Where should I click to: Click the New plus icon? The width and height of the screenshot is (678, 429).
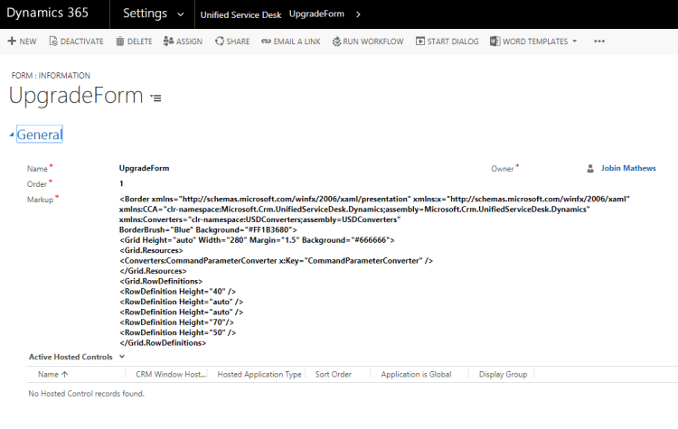(12, 41)
